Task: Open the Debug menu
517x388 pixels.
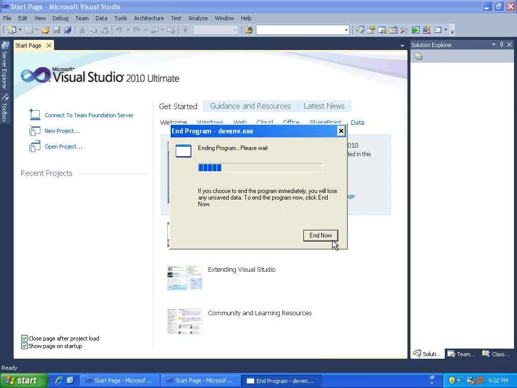Action: point(61,18)
